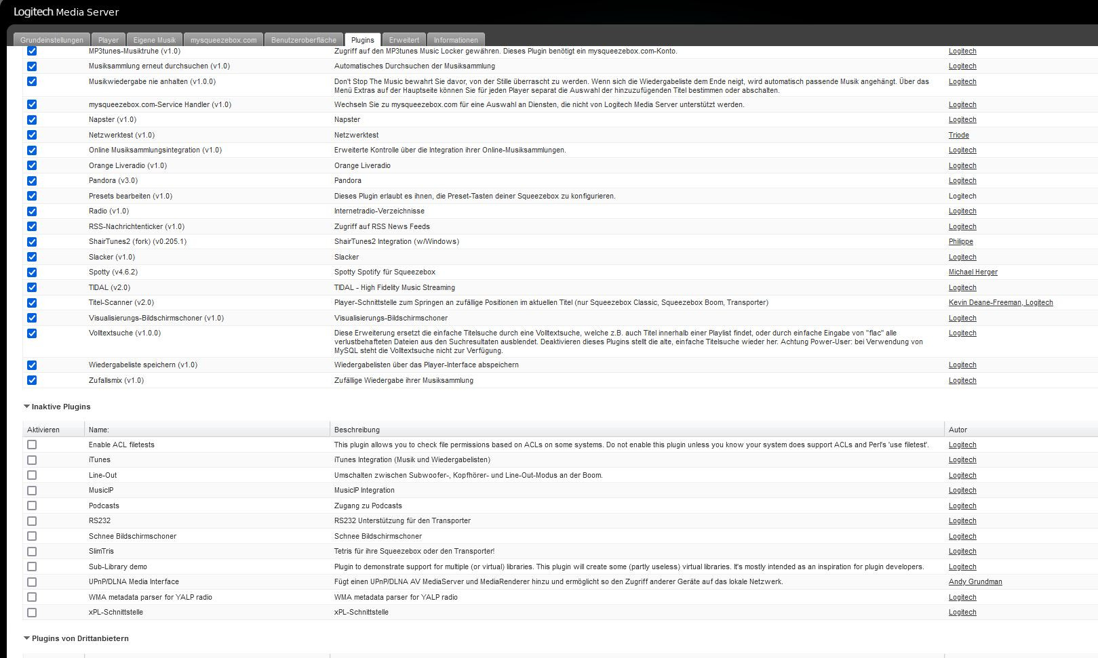Tick the RS232 plugin checkbox
The image size is (1098, 658).
32,521
